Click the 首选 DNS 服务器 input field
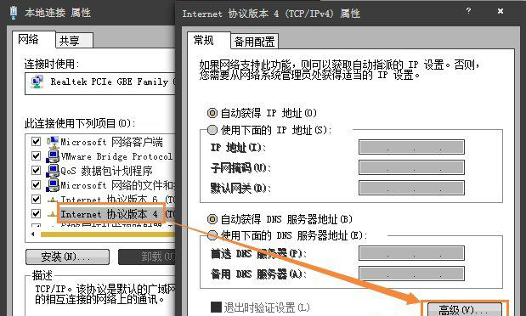 411,253
